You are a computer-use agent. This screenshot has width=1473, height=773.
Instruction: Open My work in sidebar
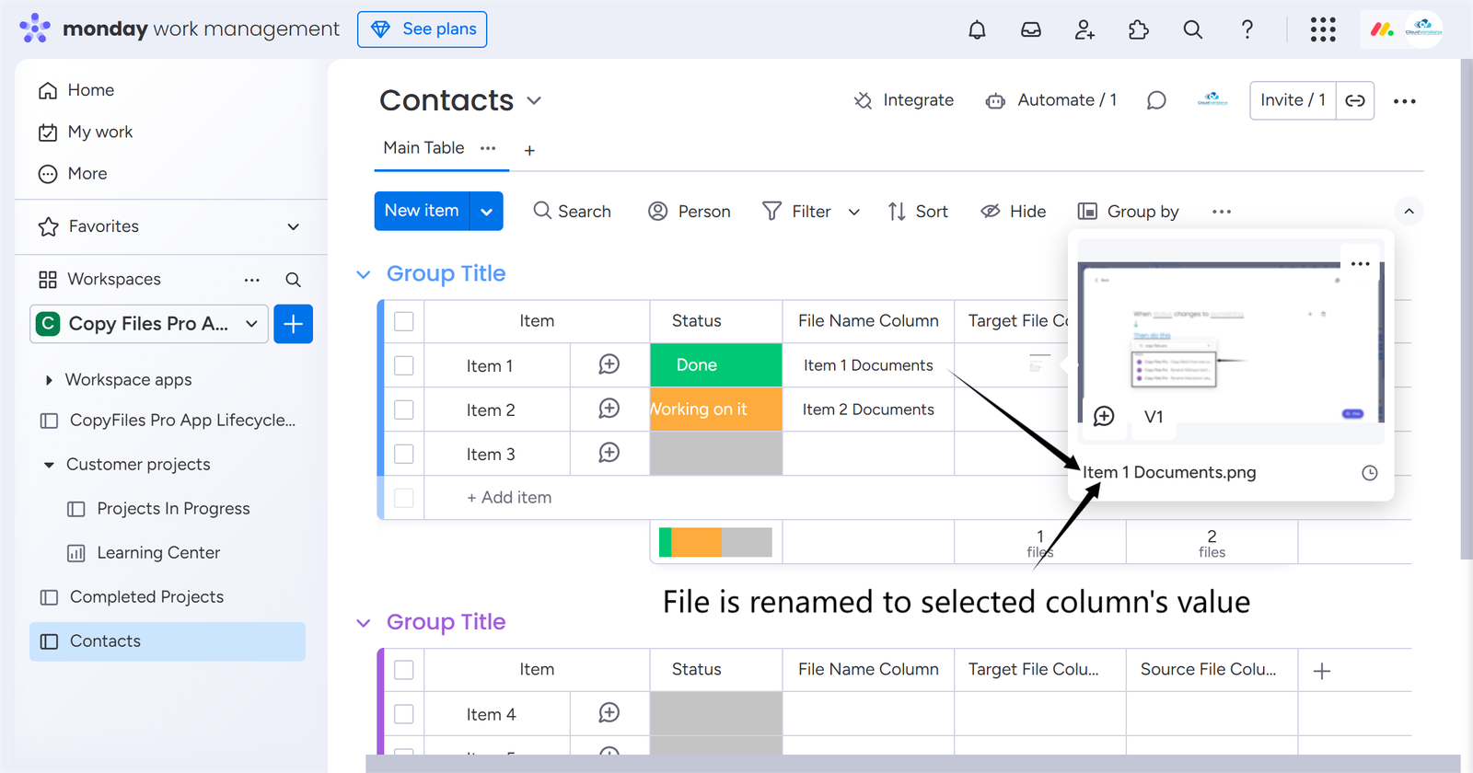(86, 132)
